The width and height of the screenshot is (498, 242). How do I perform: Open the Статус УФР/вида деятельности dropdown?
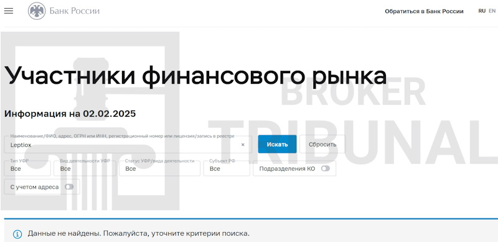(x=159, y=168)
